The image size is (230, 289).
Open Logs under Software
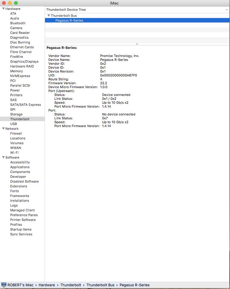[x=14, y=205]
